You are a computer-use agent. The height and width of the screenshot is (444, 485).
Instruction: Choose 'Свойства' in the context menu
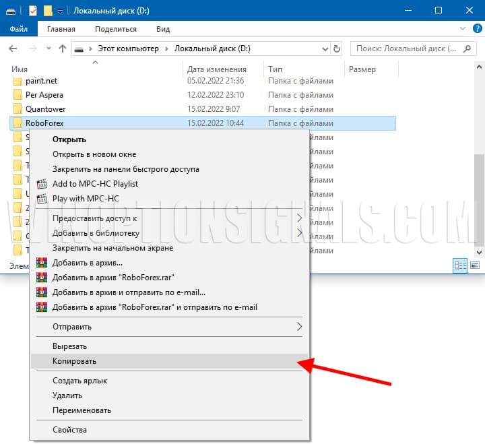[69, 430]
